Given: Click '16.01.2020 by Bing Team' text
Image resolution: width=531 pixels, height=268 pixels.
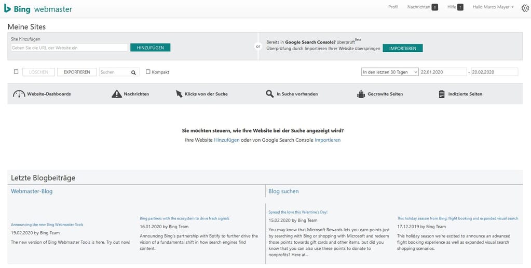Looking at the screenshot, I should click(164, 227).
